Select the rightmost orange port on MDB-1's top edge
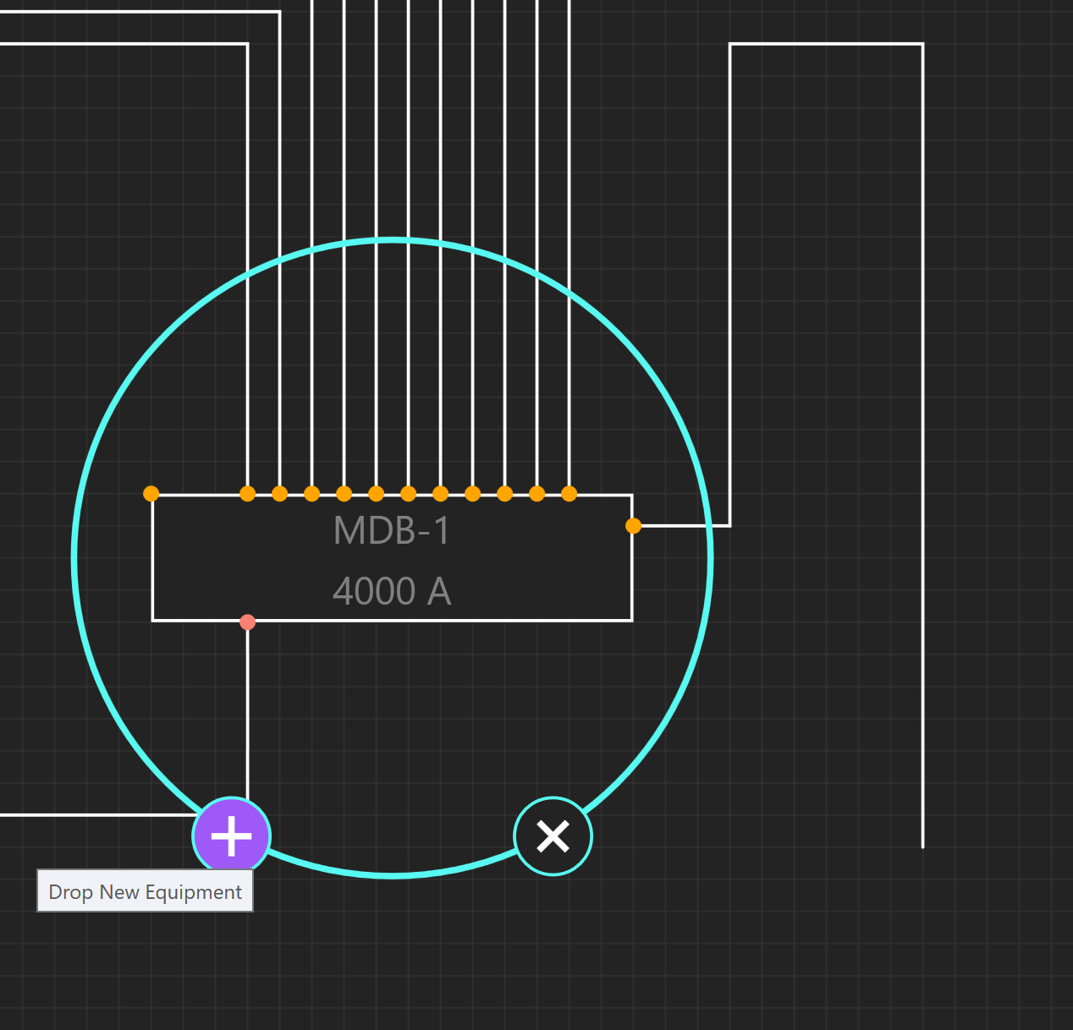 pyautogui.click(x=570, y=494)
